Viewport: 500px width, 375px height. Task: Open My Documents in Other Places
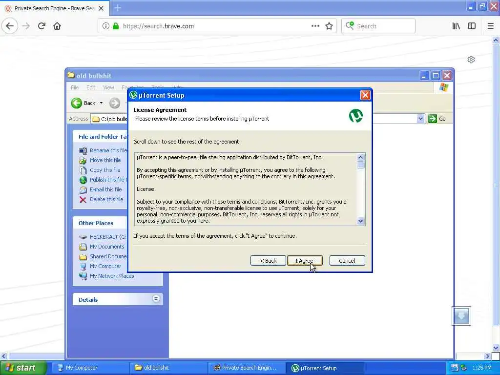107,247
